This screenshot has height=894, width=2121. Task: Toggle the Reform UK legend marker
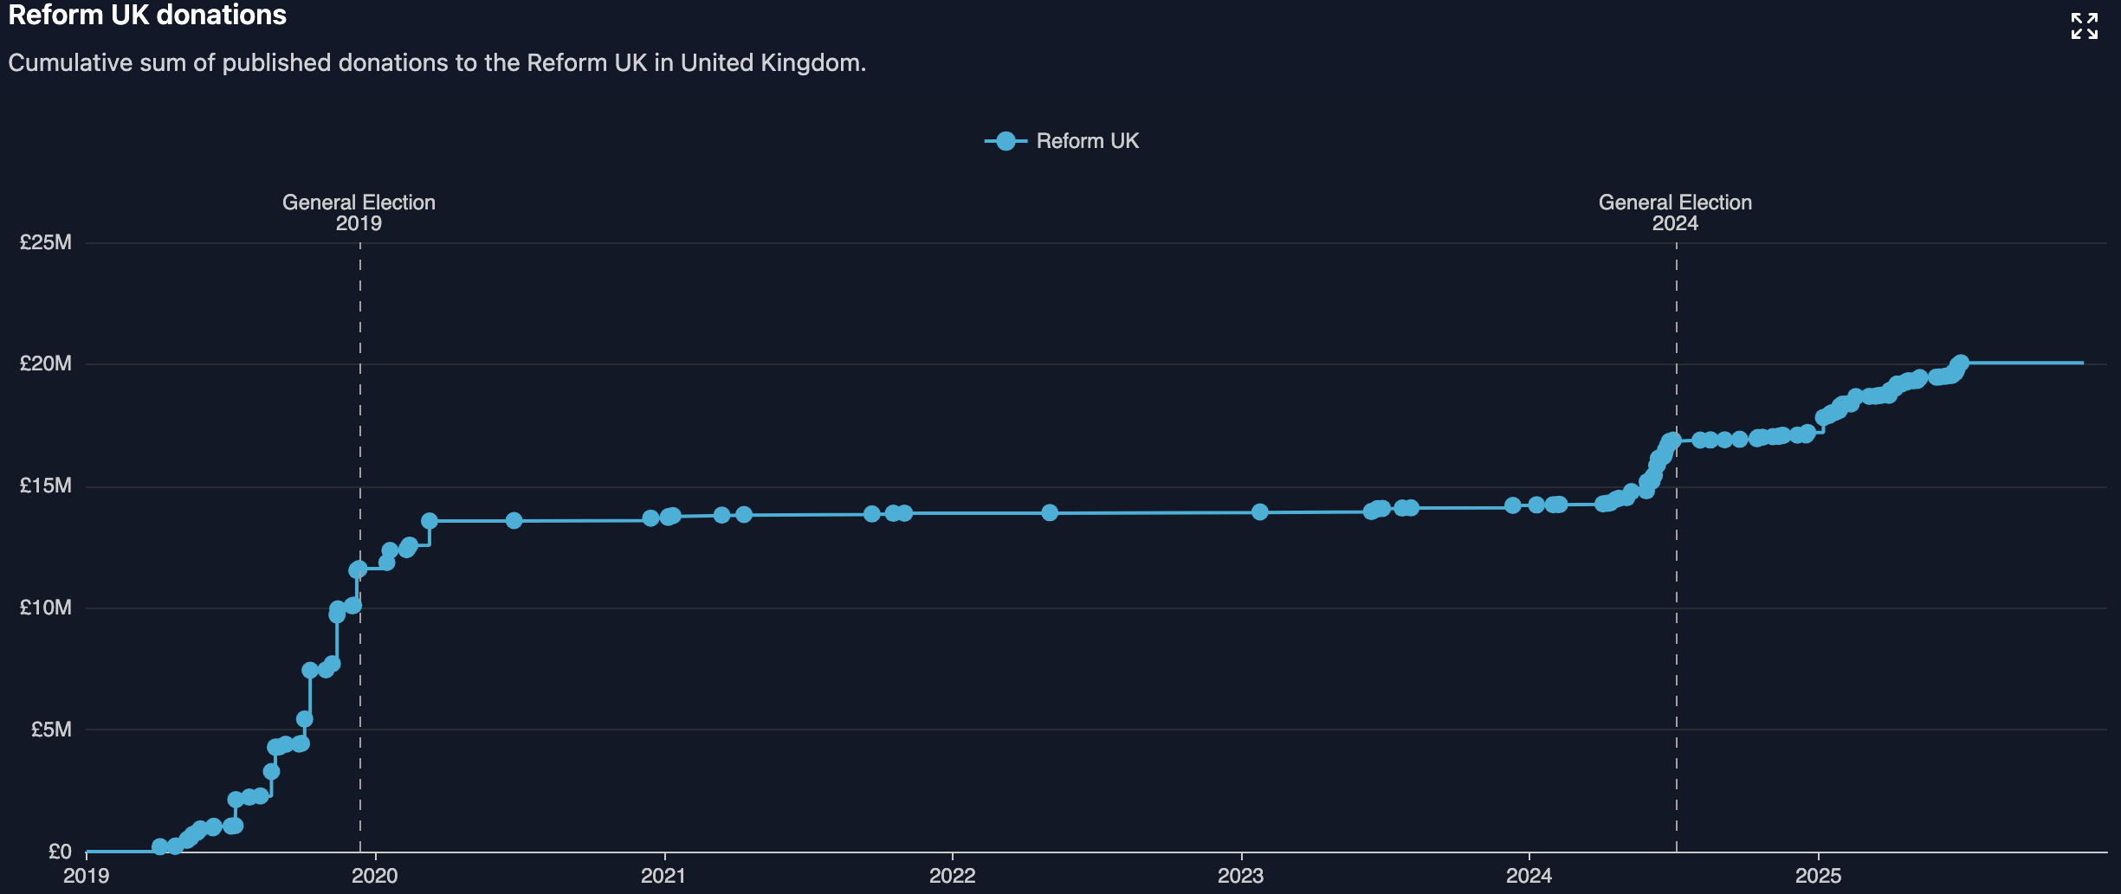click(1006, 141)
